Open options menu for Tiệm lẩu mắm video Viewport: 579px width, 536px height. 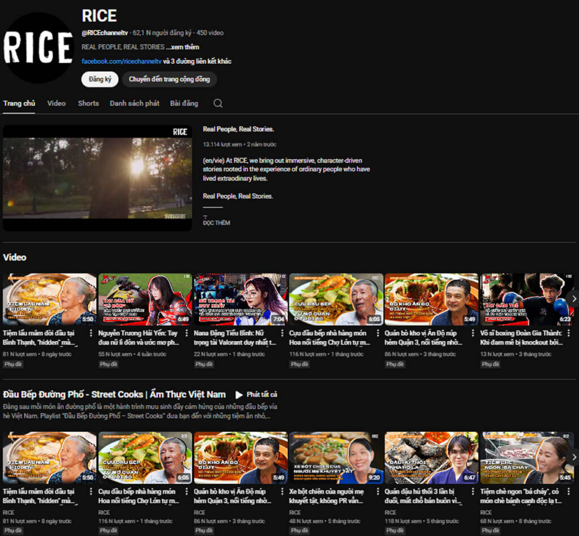coord(91,333)
